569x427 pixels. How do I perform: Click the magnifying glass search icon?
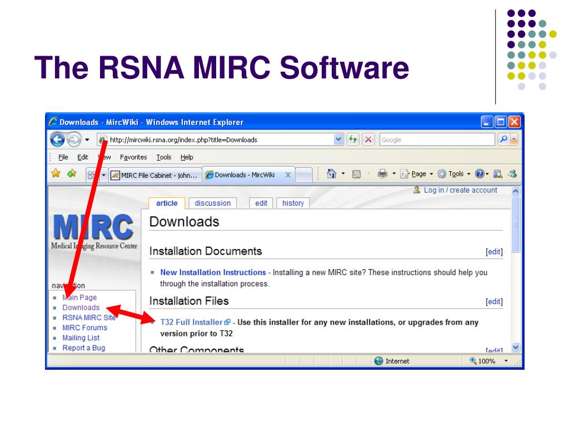503,140
